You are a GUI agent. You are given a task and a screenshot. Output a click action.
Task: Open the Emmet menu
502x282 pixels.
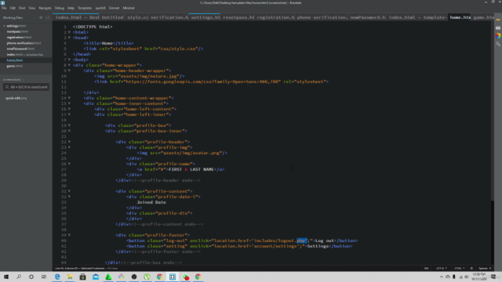tap(114, 8)
